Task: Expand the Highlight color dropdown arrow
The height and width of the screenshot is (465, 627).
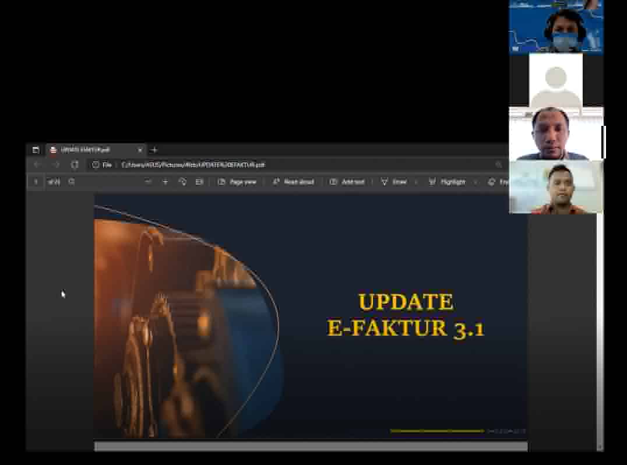Action: tap(475, 182)
